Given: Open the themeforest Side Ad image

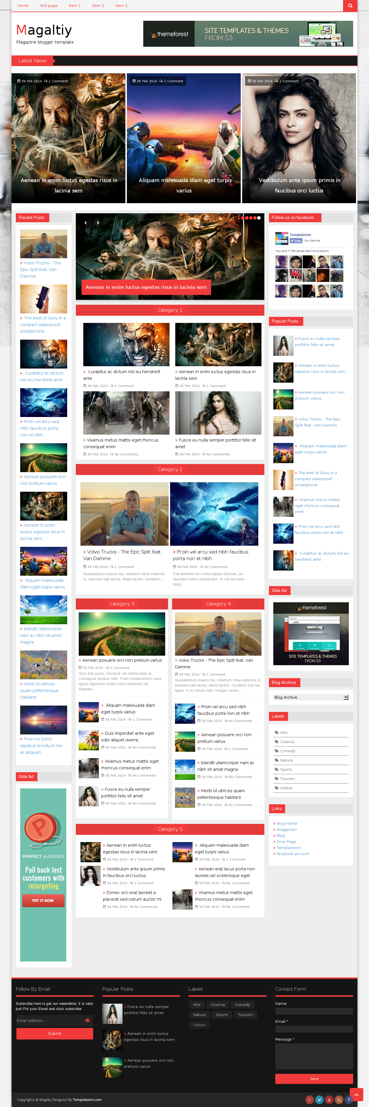Looking at the screenshot, I should point(311,633).
